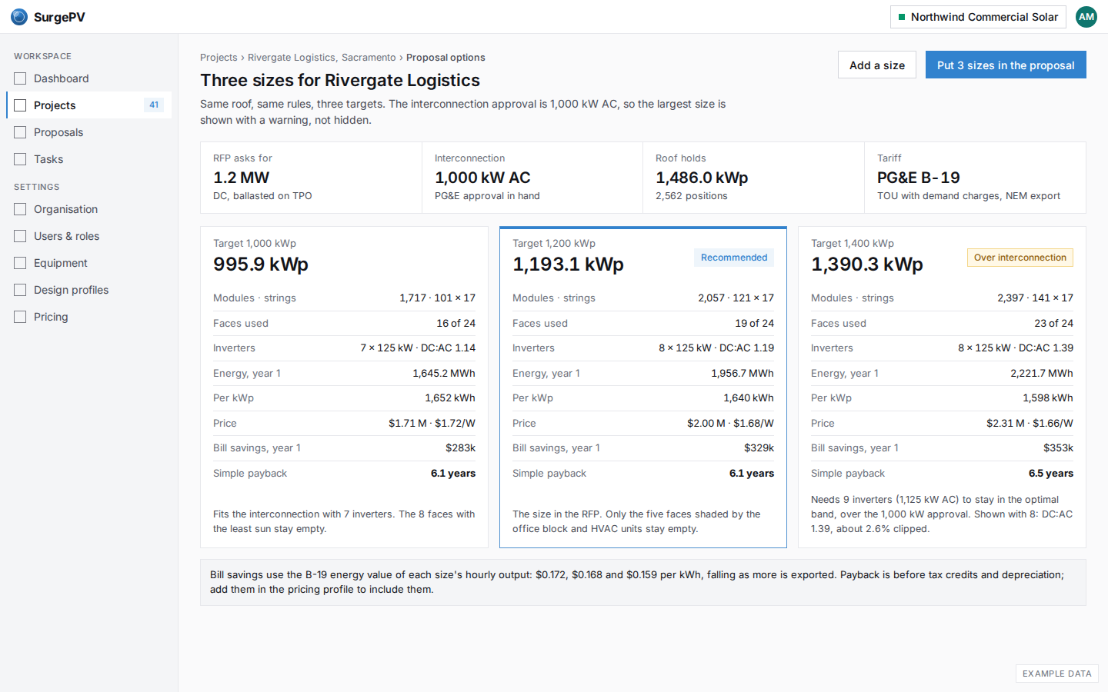
Task: Follow the Projects breadcrumb link
Action: tap(219, 58)
